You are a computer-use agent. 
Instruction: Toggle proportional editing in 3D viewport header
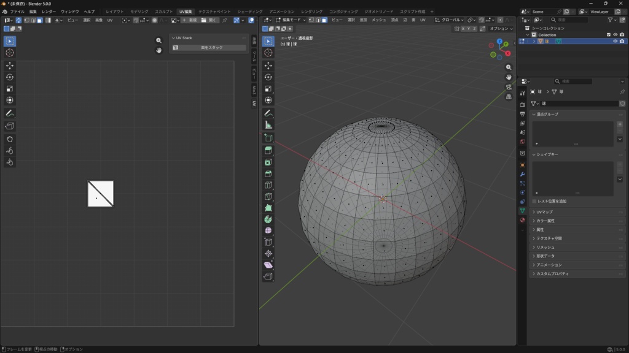click(x=500, y=20)
